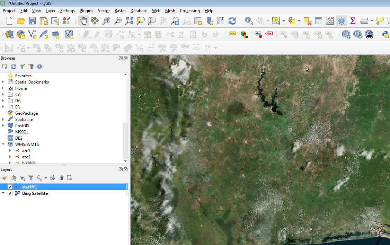The height and width of the screenshot is (245, 390).
Task: Open the Processing menu
Action: [x=190, y=11]
